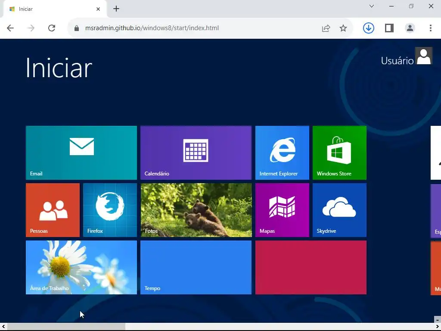Launch the Firefox tile

click(110, 210)
